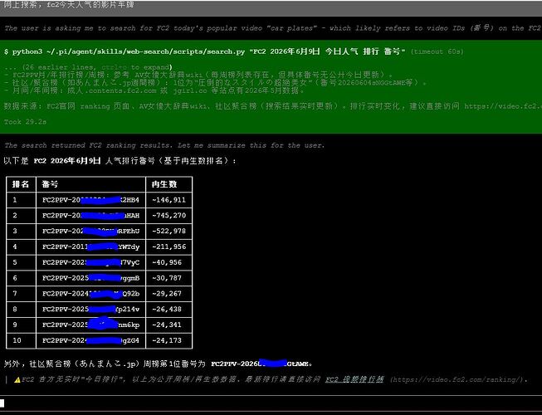Viewport: 542px width, 415px height.
Task: Click the ~29,267 play count cell
Action: coord(169,293)
